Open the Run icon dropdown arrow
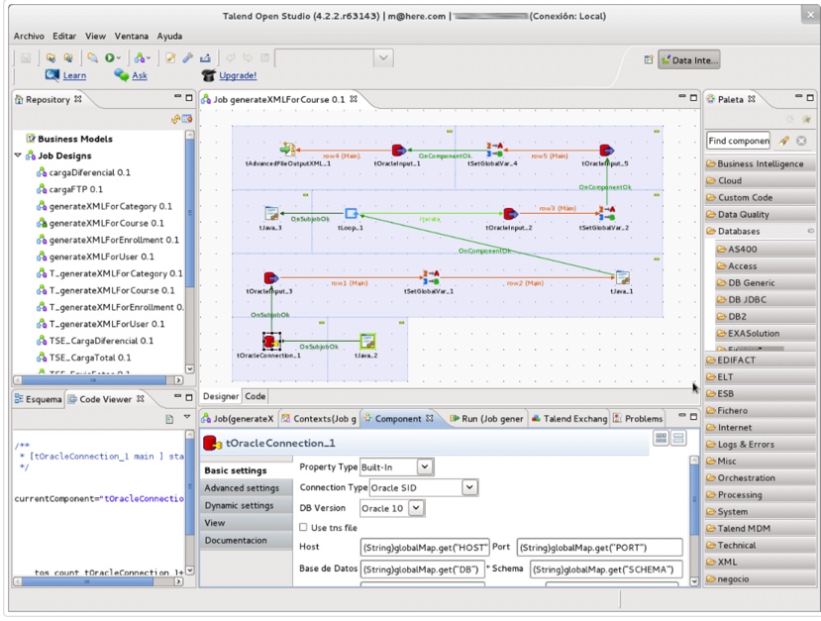 (119, 58)
